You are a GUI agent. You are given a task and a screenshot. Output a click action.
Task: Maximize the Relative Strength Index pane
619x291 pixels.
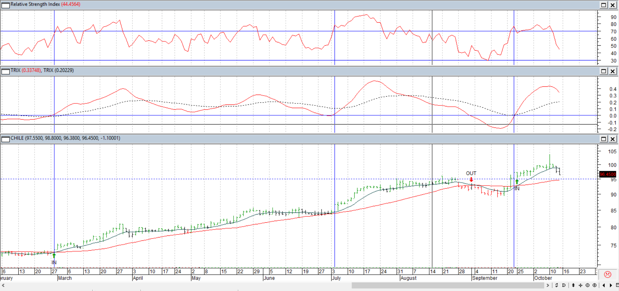[604, 5]
